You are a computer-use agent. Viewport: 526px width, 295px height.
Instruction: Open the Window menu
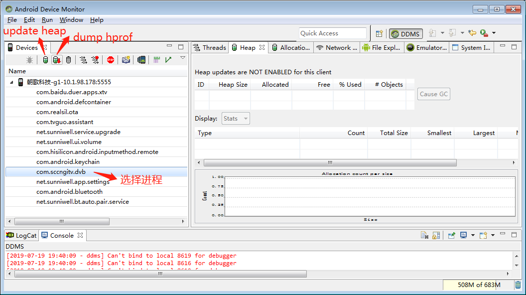71,20
